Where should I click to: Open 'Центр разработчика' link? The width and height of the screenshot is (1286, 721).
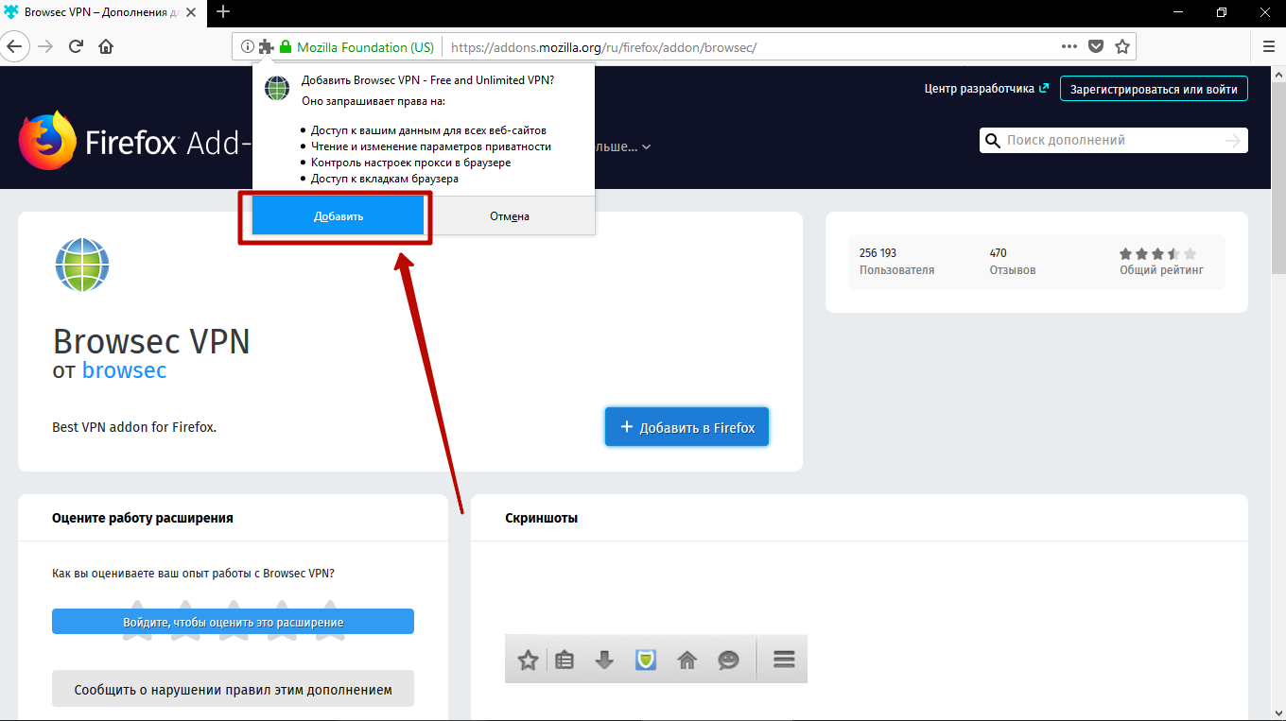pyautogui.click(x=986, y=89)
